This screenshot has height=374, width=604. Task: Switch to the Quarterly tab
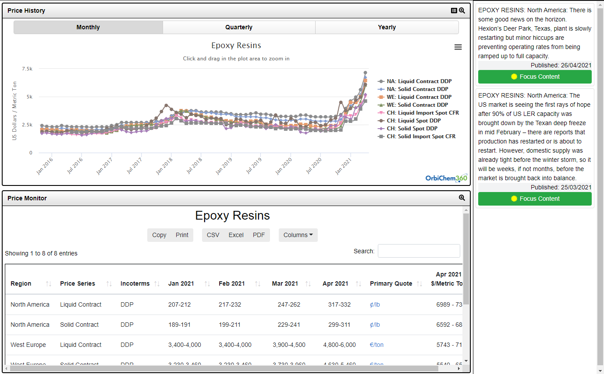[239, 27]
